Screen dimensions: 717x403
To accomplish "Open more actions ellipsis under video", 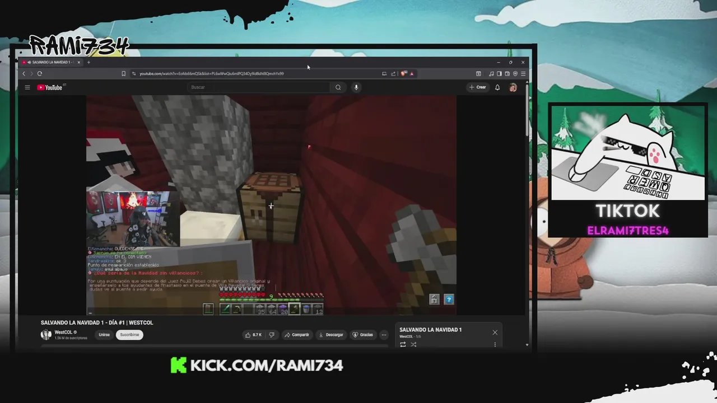I will coord(384,335).
